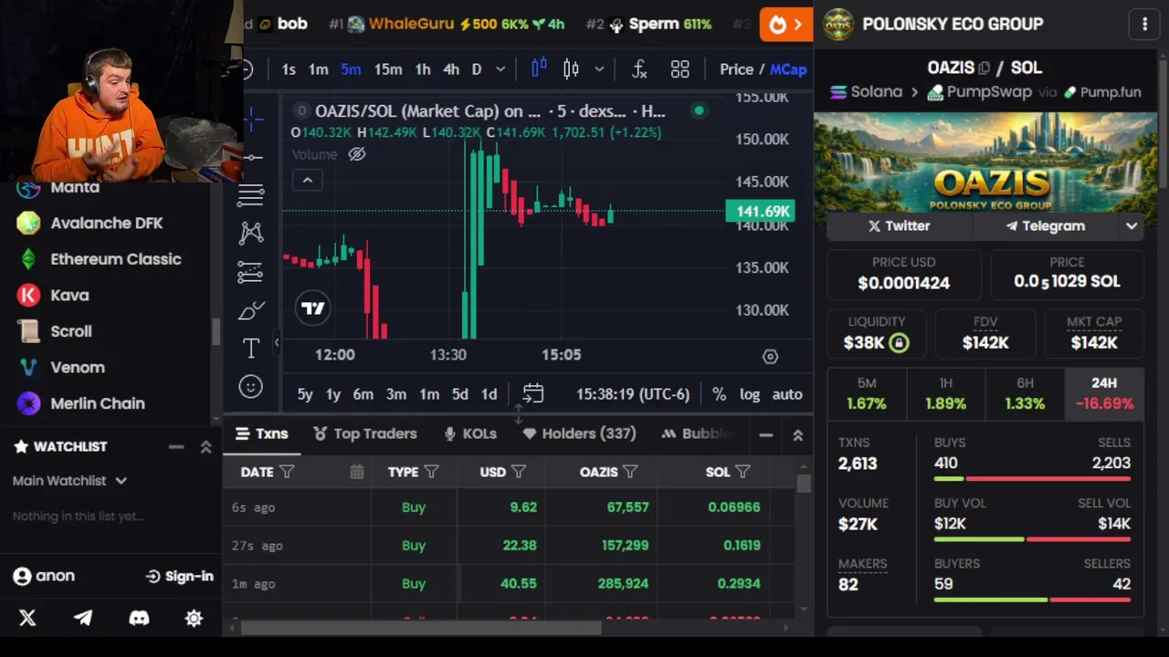The image size is (1169, 657).
Task: Switch chart to MCap mode
Action: point(788,69)
